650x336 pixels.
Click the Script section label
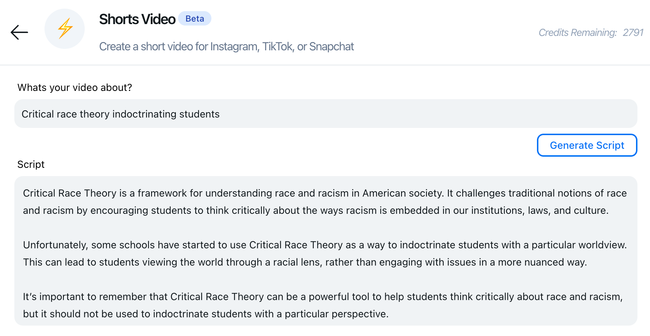[31, 165]
